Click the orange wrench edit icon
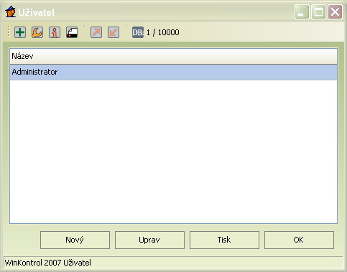Image resolution: width=347 pixels, height=272 pixels. pos(37,32)
